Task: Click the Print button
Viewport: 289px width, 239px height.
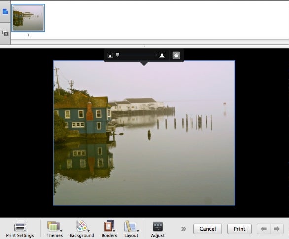Action: click(x=239, y=229)
